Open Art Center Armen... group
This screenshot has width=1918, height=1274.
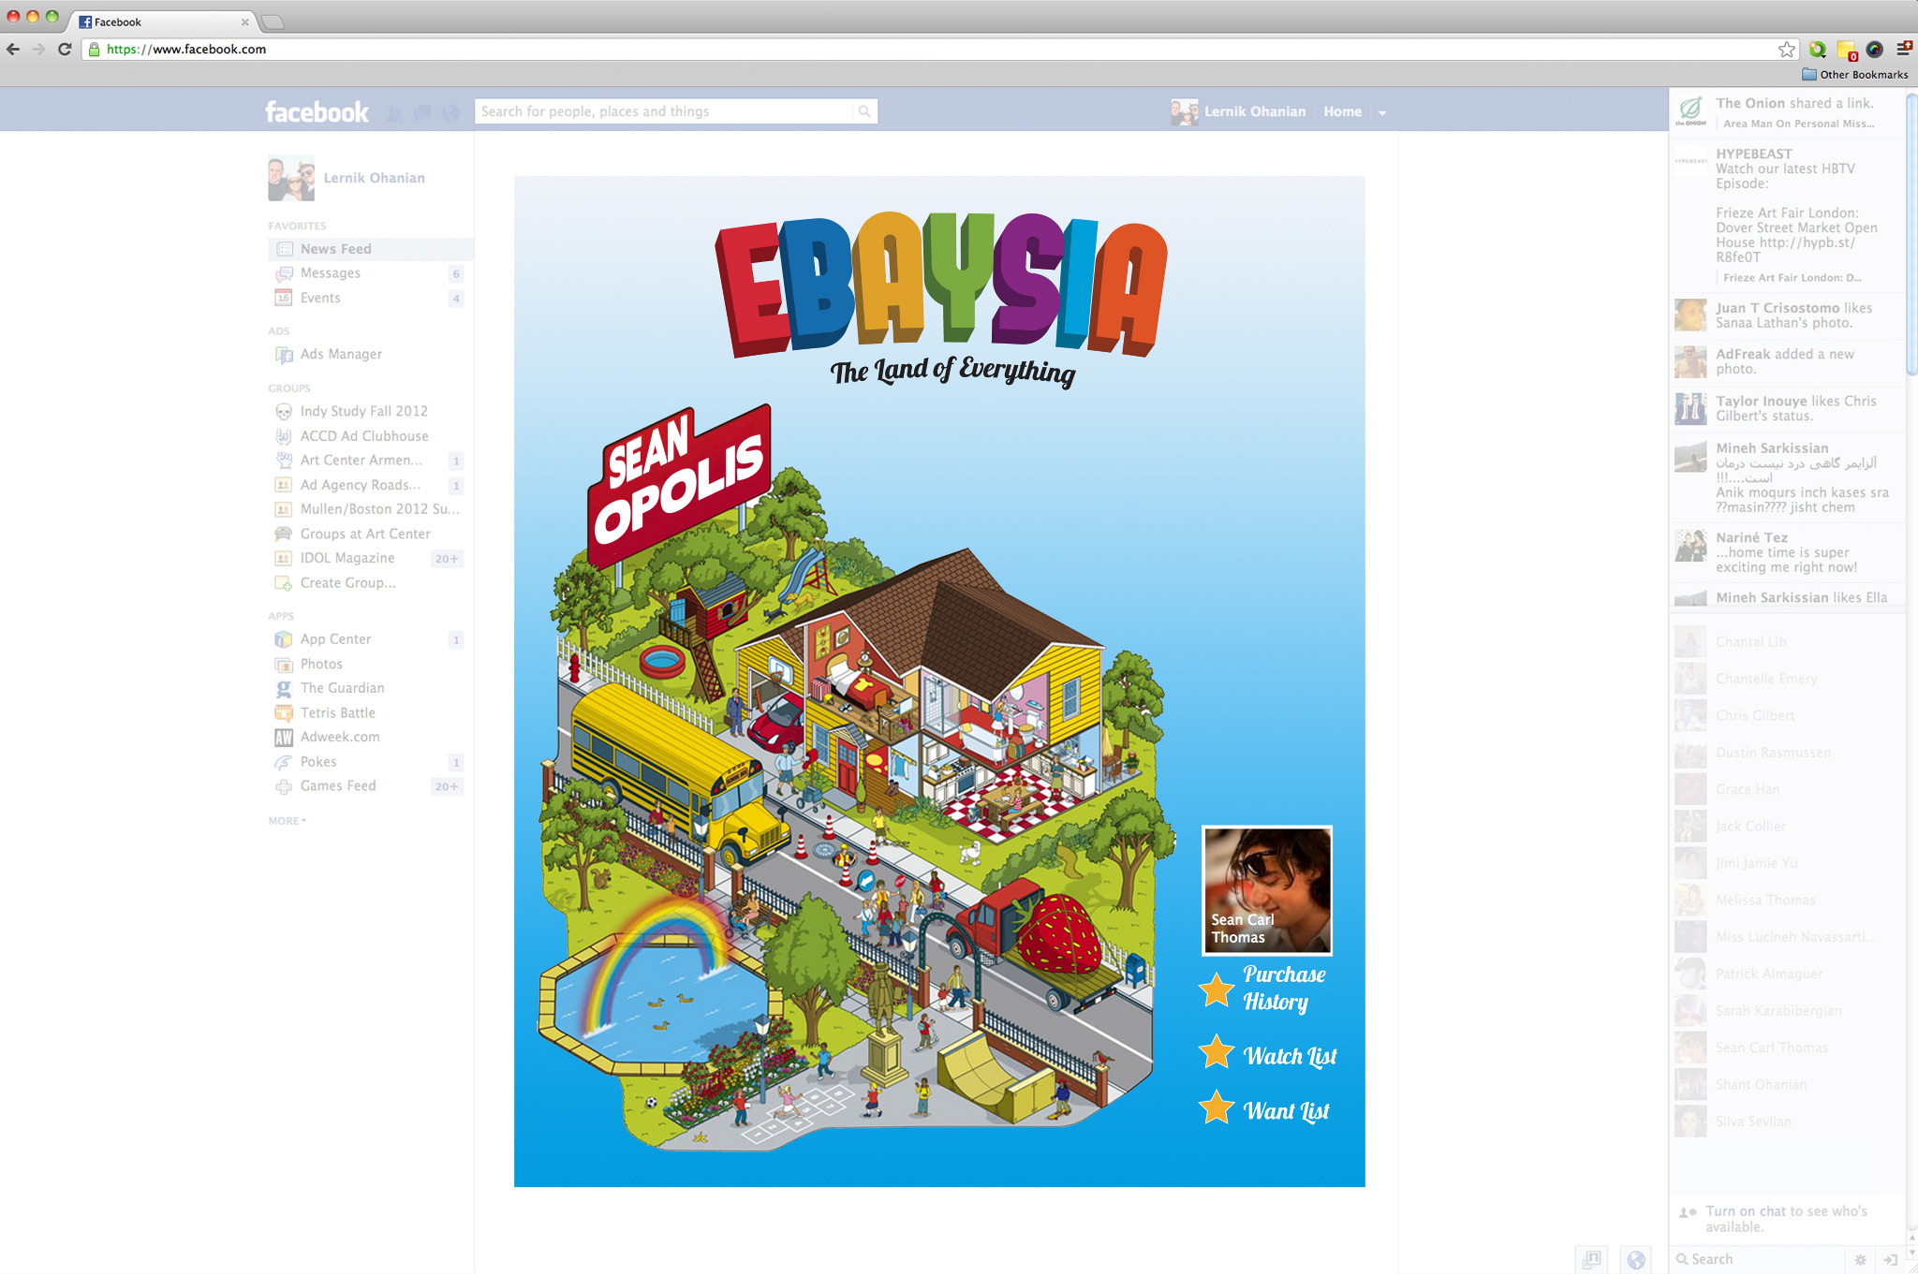(x=361, y=461)
